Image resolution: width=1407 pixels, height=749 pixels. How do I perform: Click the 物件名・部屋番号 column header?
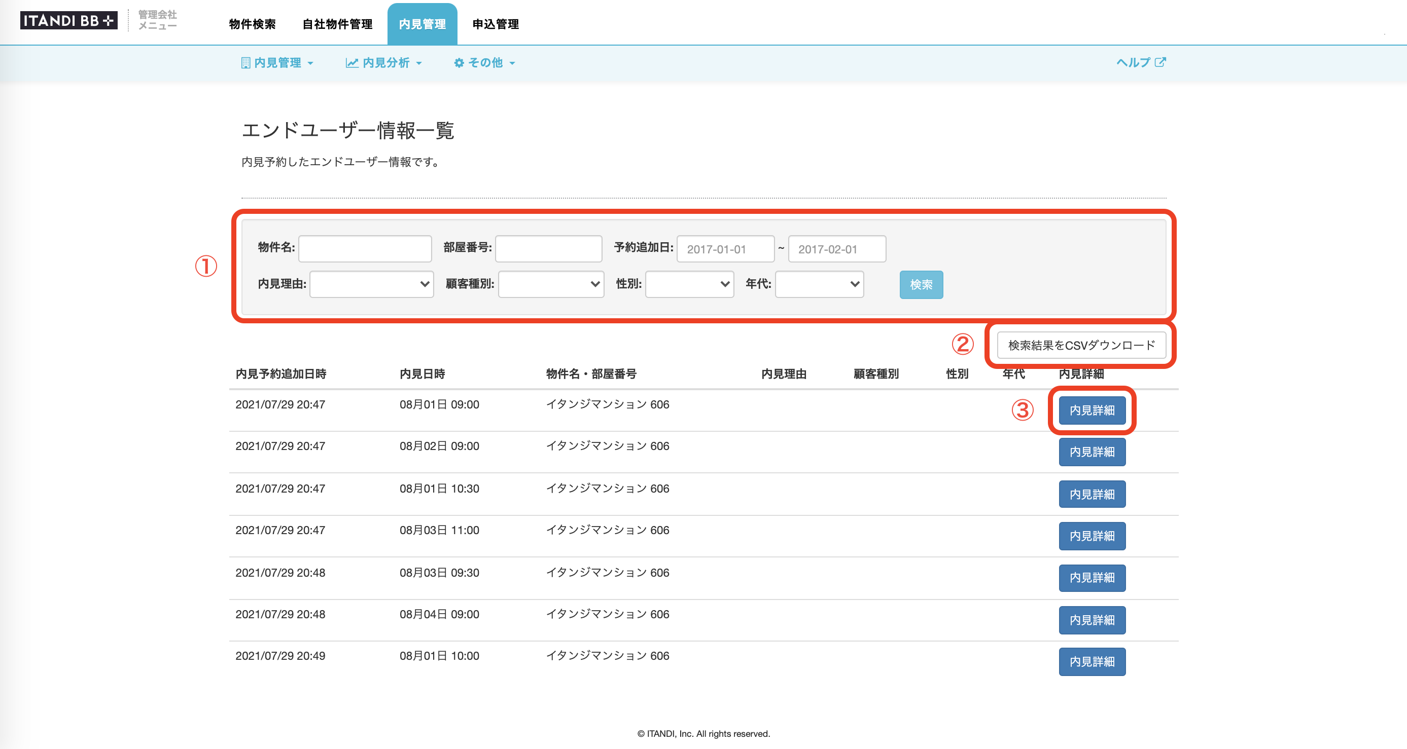(x=591, y=373)
